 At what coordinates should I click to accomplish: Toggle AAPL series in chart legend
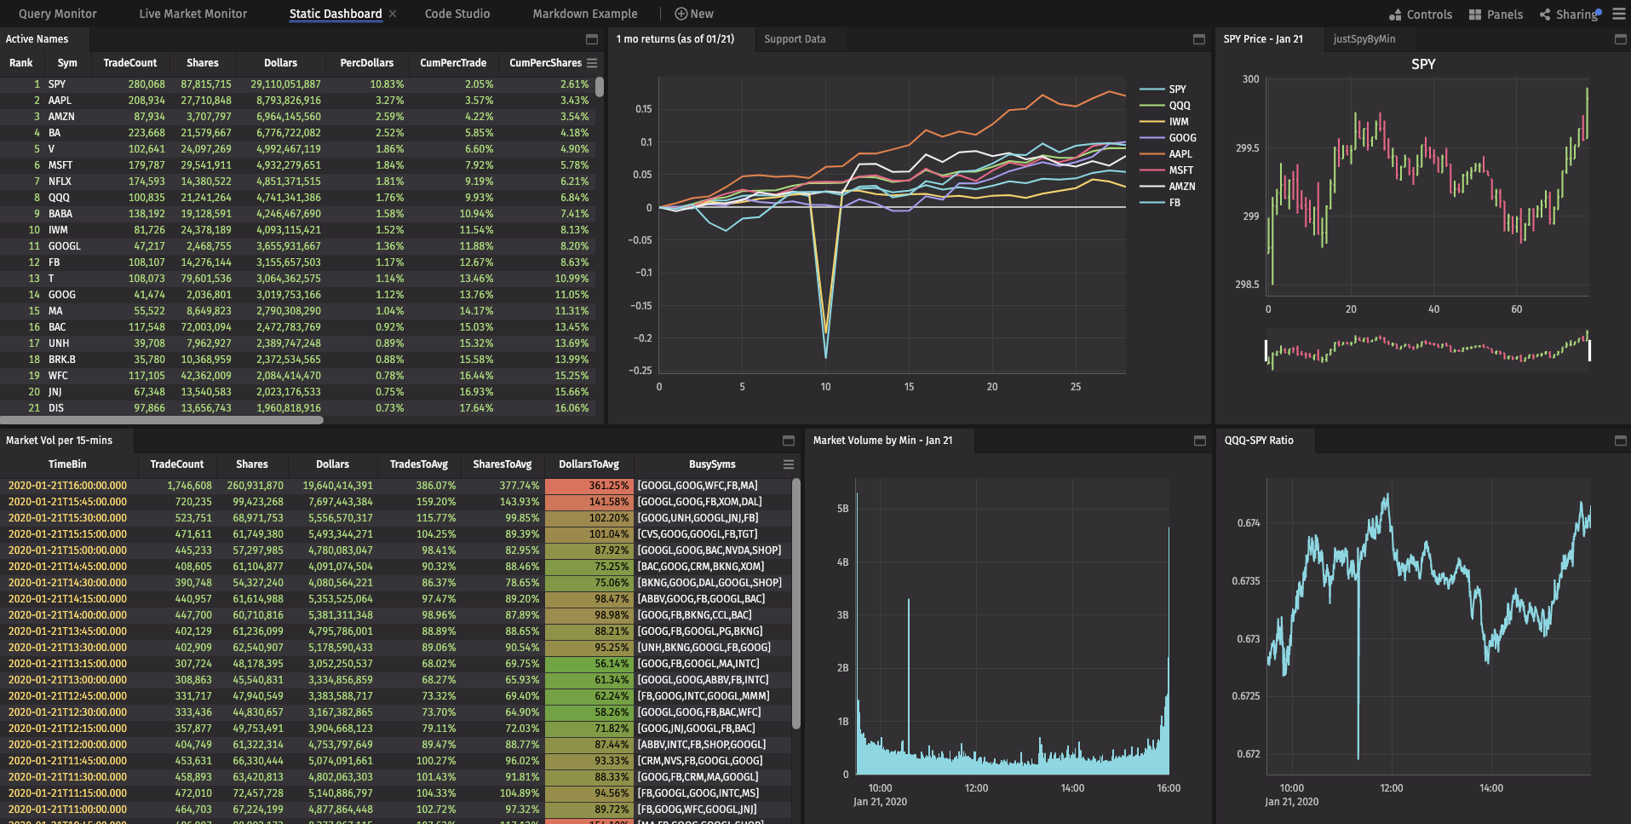coord(1166,154)
